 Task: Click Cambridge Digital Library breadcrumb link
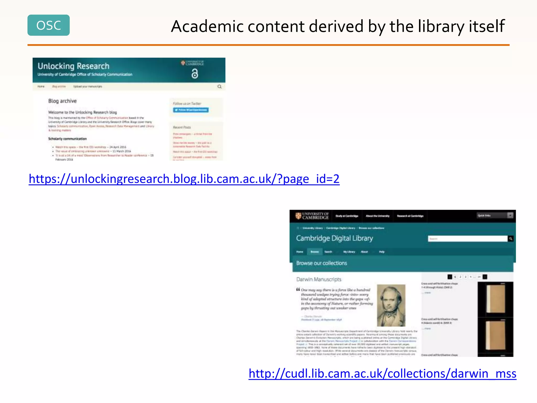coord(341,228)
